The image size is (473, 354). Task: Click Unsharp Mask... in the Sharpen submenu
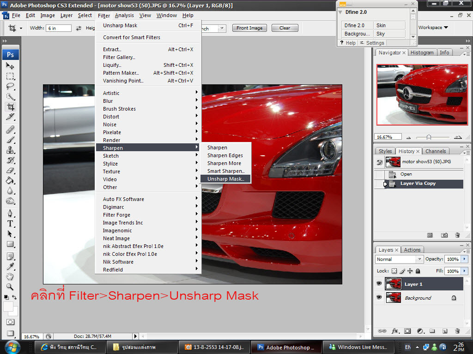(x=225, y=179)
